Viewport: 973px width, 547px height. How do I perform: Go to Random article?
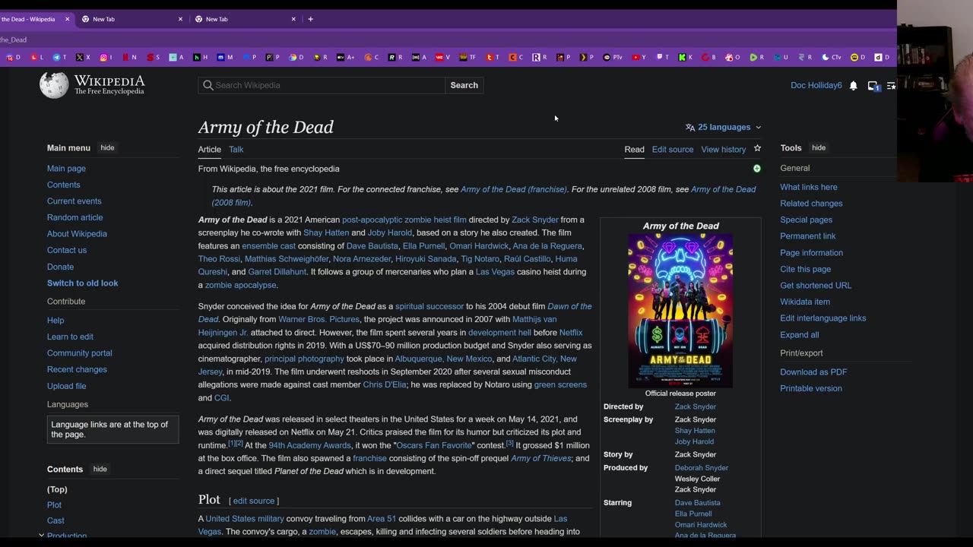74,217
